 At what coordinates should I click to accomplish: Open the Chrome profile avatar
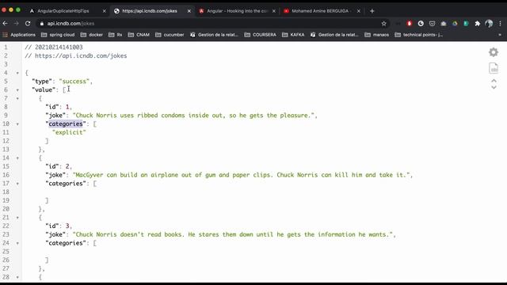point(489,24)
